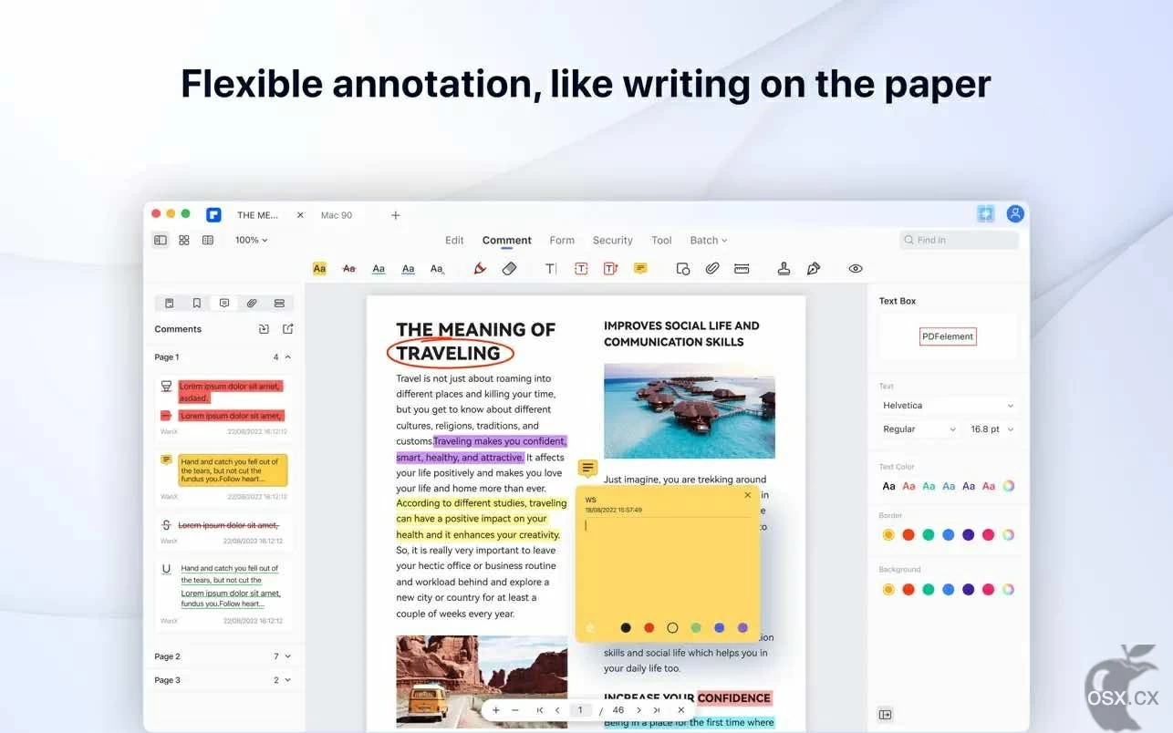Add a new document tab
The image size is (1173, 733).
[396, 215]
